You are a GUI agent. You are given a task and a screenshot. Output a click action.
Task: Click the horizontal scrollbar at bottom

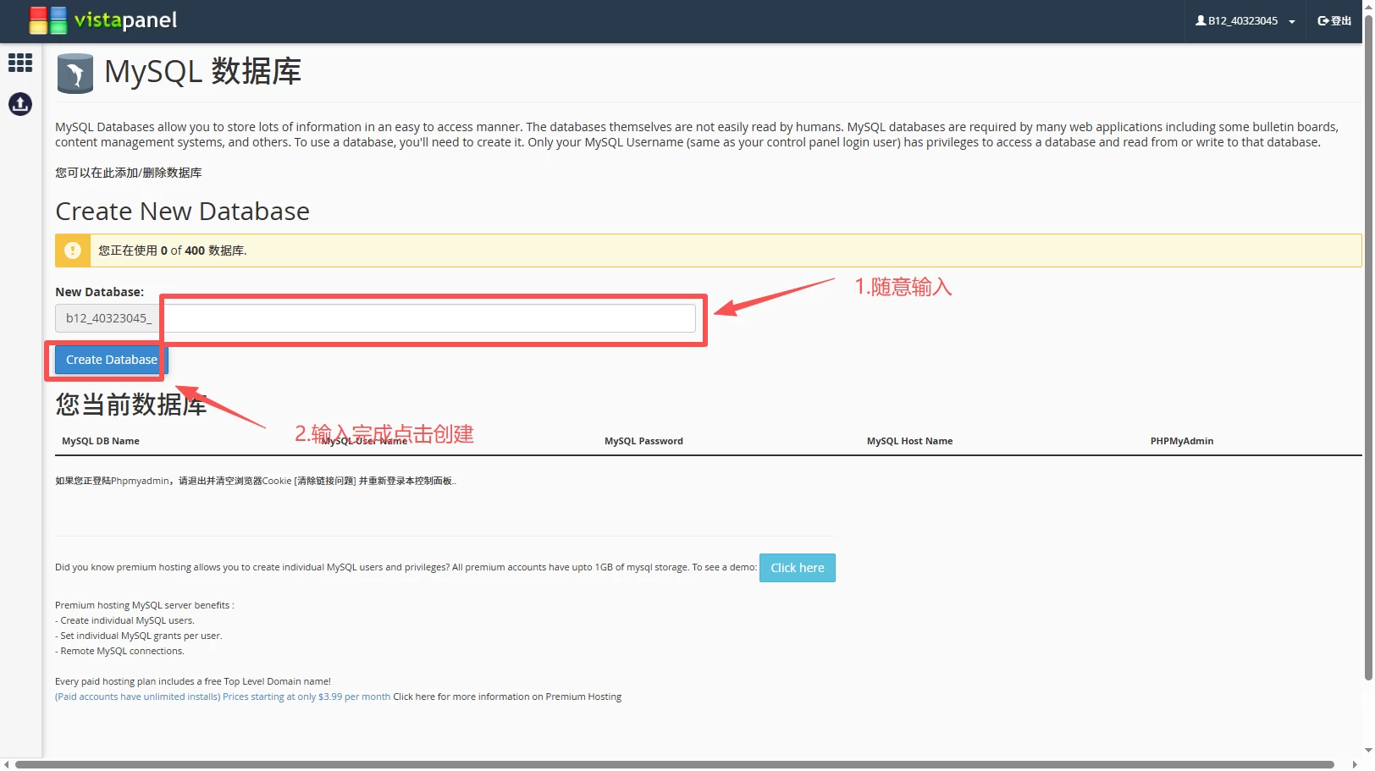point(674,764)
